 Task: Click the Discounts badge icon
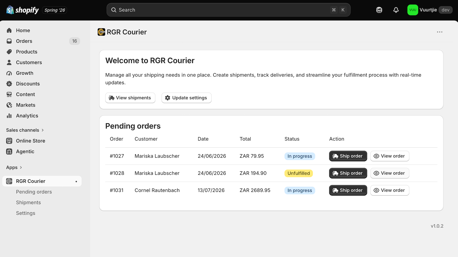coord(9,84)
